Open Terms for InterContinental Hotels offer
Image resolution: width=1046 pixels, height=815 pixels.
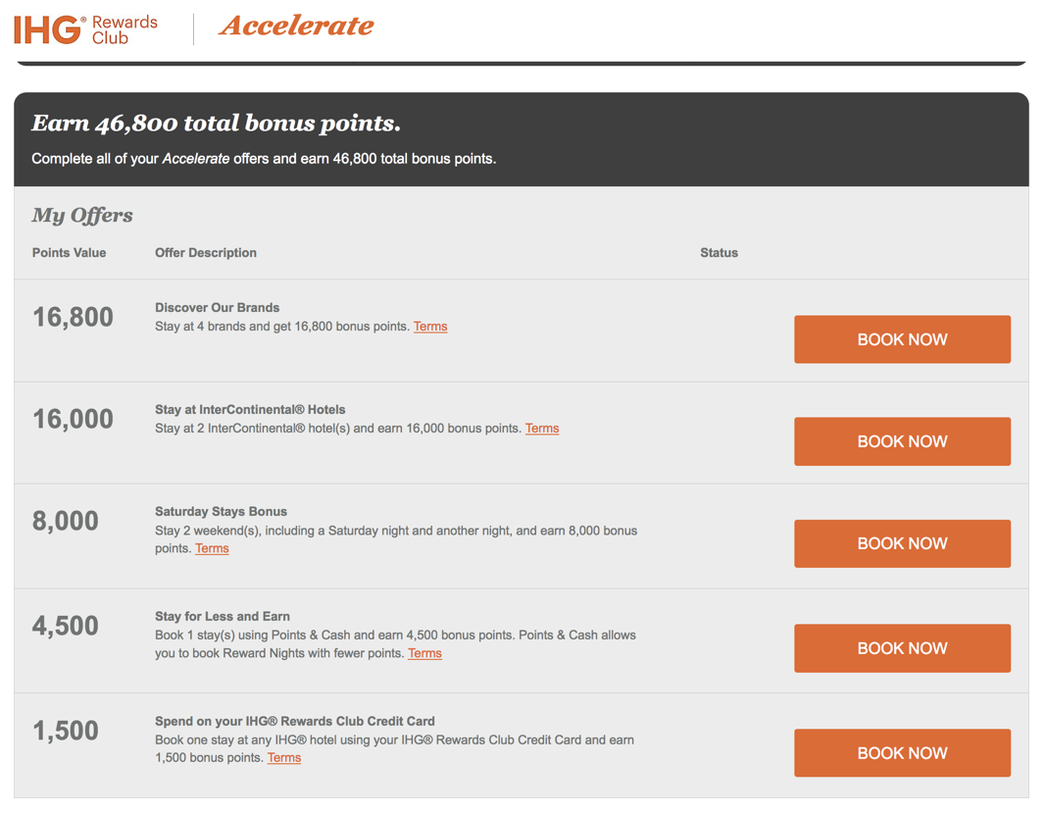(x=542, y=429)
